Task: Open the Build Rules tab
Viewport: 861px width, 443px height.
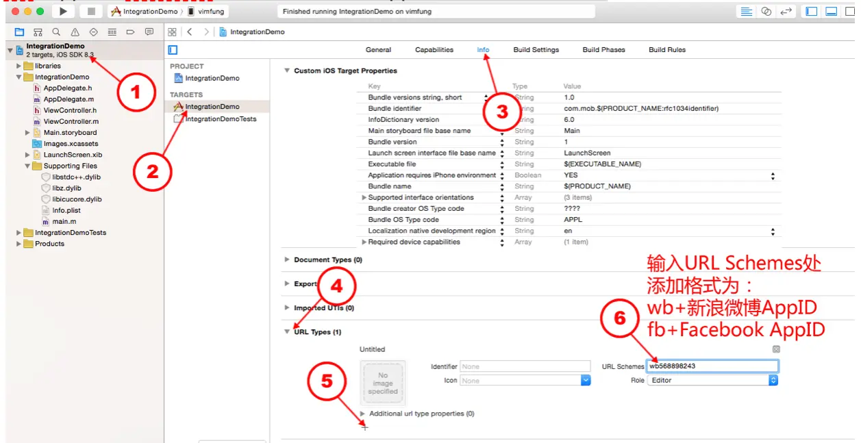Action: click(667, 50)
